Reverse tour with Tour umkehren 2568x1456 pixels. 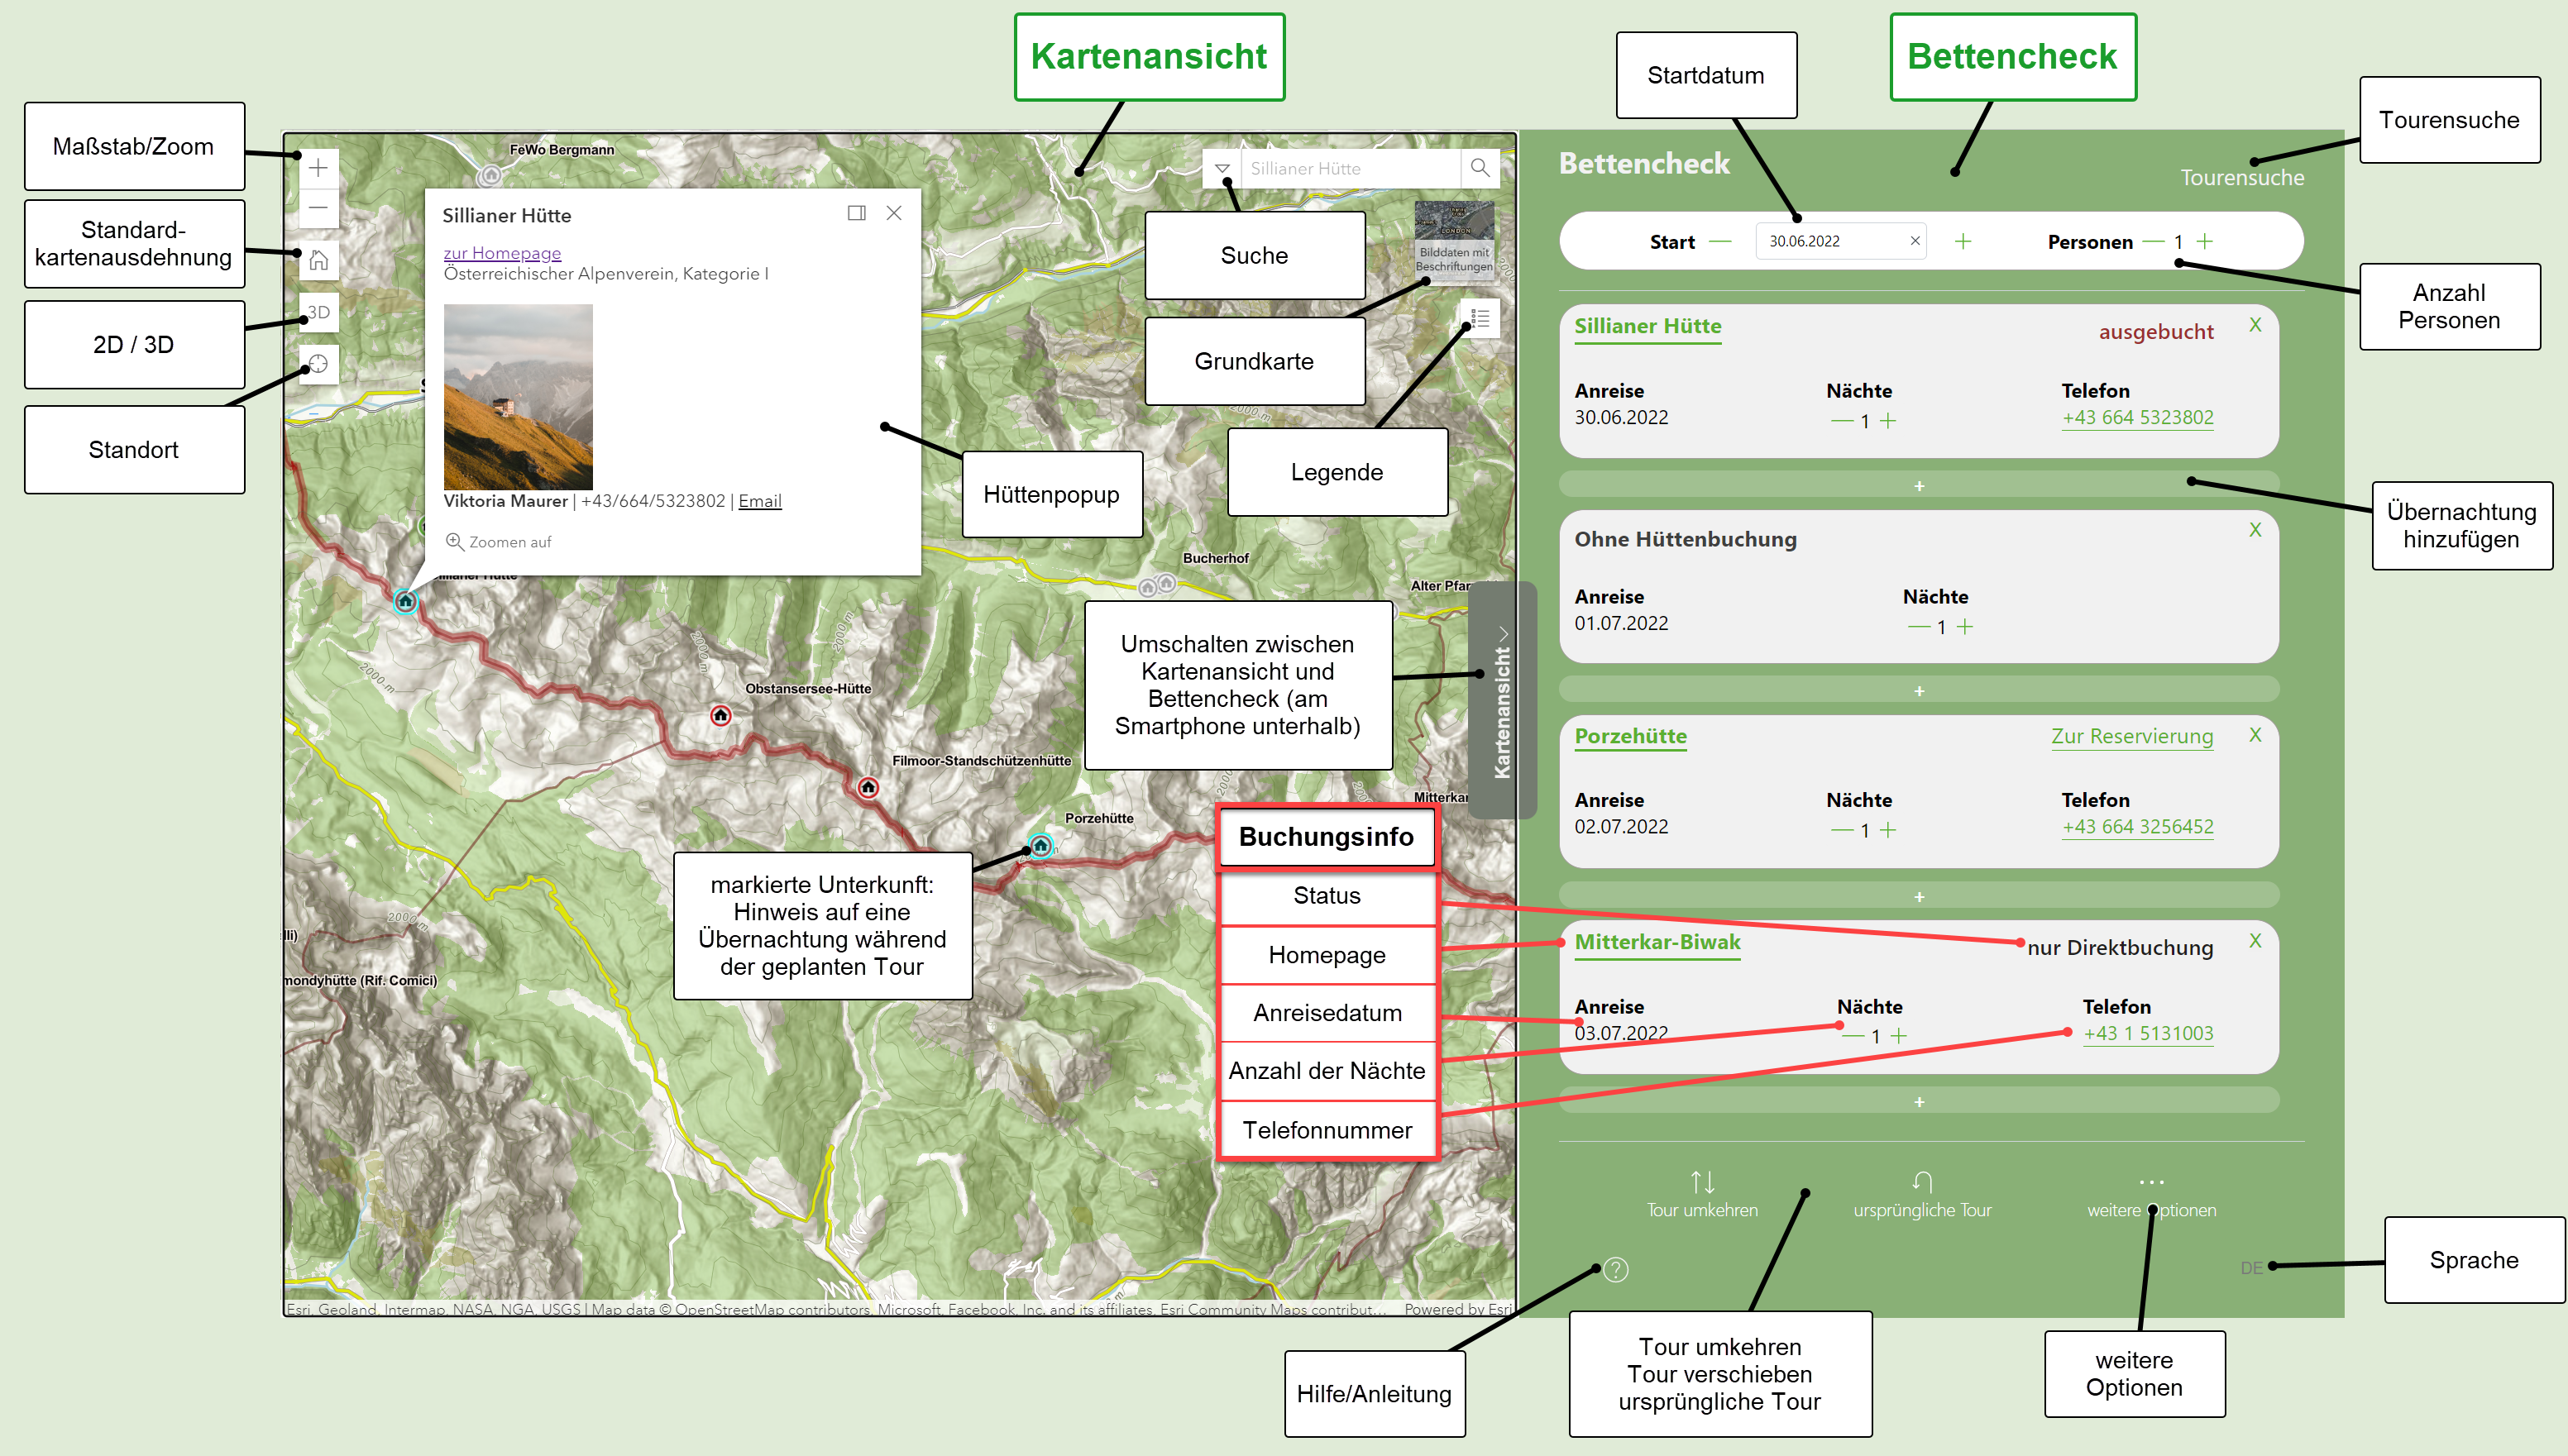tap(1702, 1195)
